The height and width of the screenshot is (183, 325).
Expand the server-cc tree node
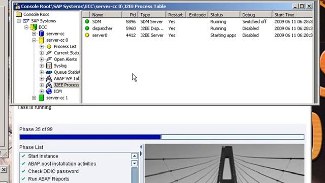[x=34, y=34]
